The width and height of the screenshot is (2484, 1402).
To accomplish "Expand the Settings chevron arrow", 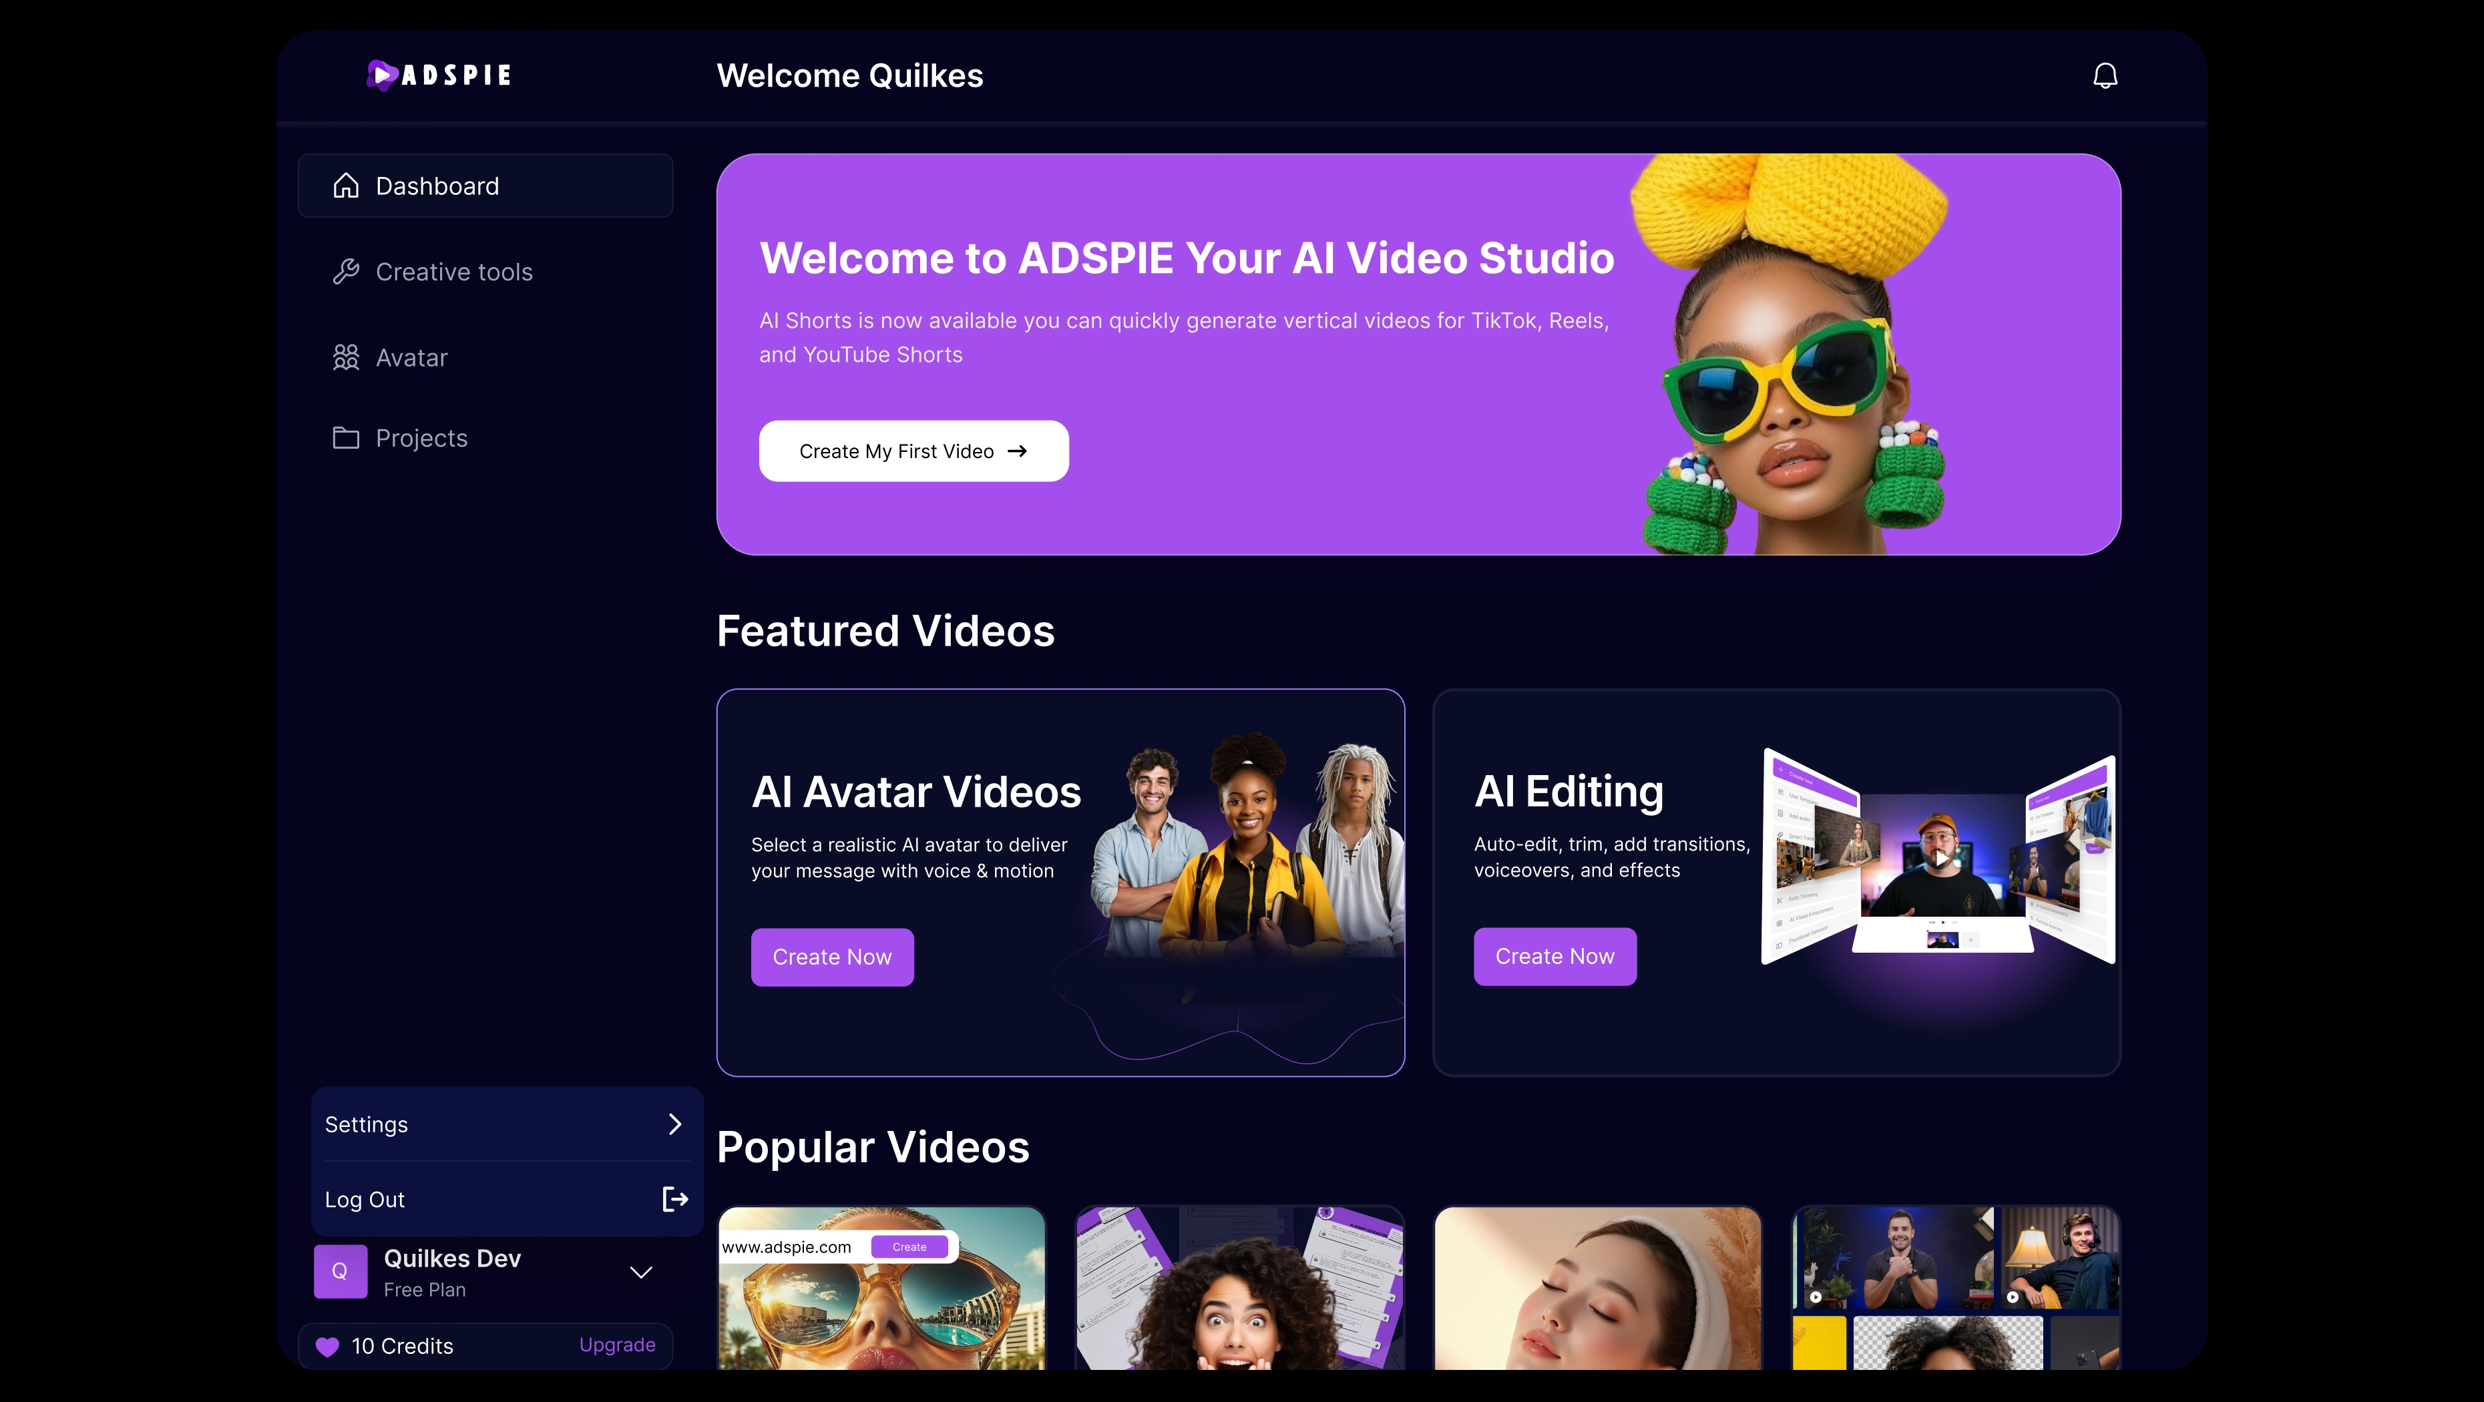I will (x=675, y=1124).
